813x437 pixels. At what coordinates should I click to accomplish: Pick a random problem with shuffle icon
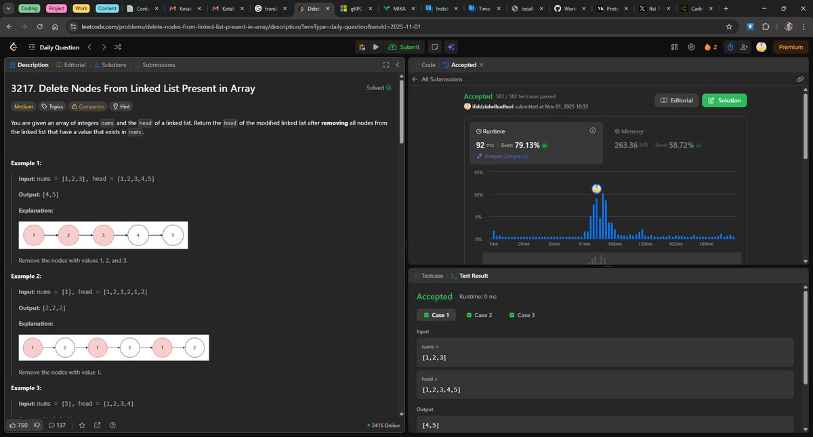click(117, 47)
